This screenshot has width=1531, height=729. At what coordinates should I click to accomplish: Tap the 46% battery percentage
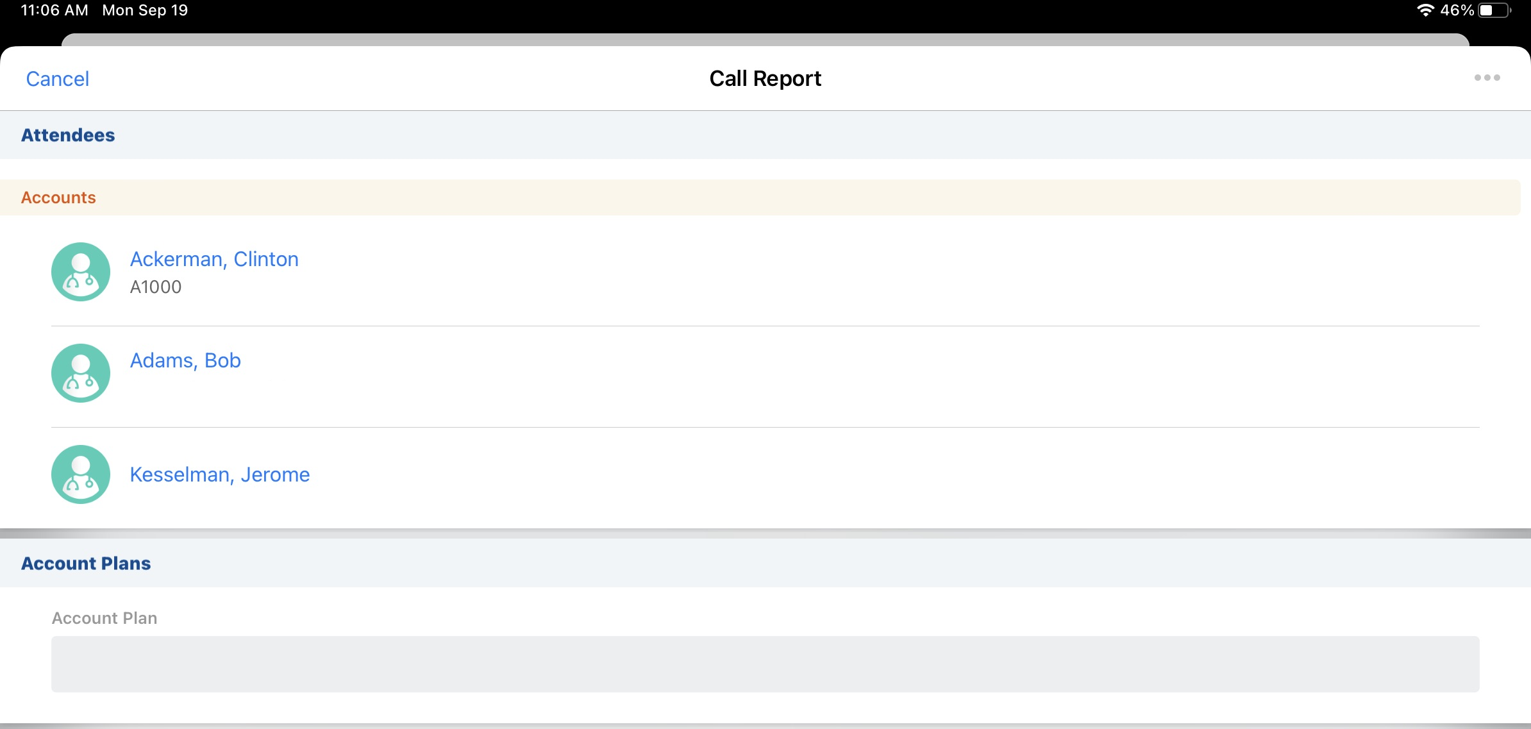[x=1457, y=10]
